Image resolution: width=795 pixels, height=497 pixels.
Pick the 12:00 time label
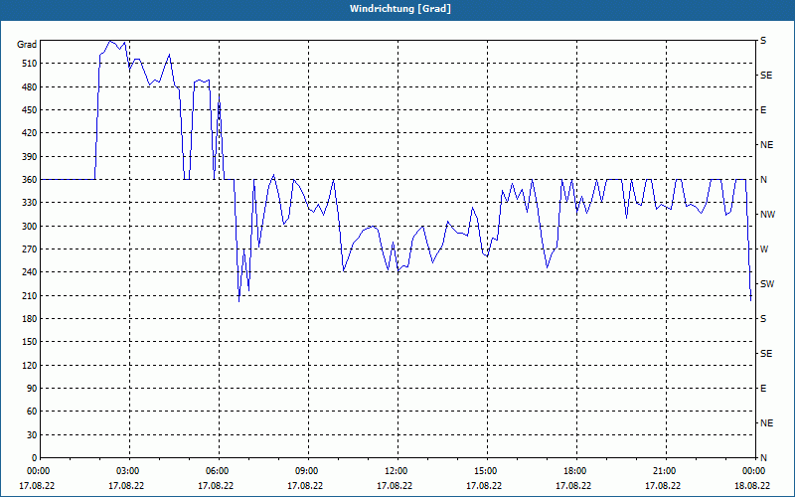397,471
